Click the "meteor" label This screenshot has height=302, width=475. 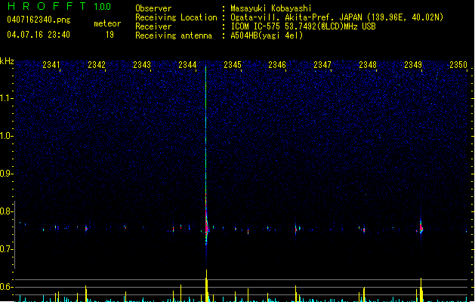(x=107, y=23)
